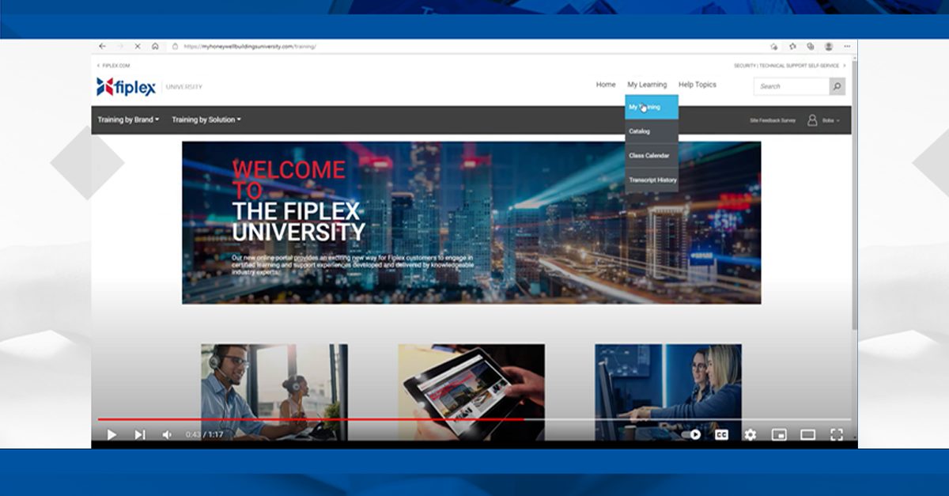This screenshot has width=949, height=496.
Task: Open the Security Technical Support Self-Service link
Action: point(789,66)
